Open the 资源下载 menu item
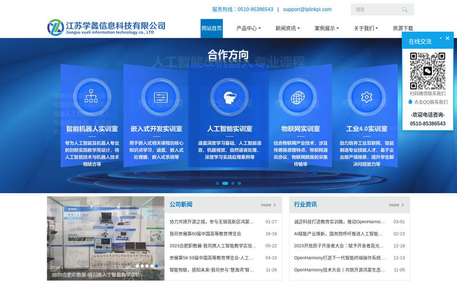 click(403, 28)
